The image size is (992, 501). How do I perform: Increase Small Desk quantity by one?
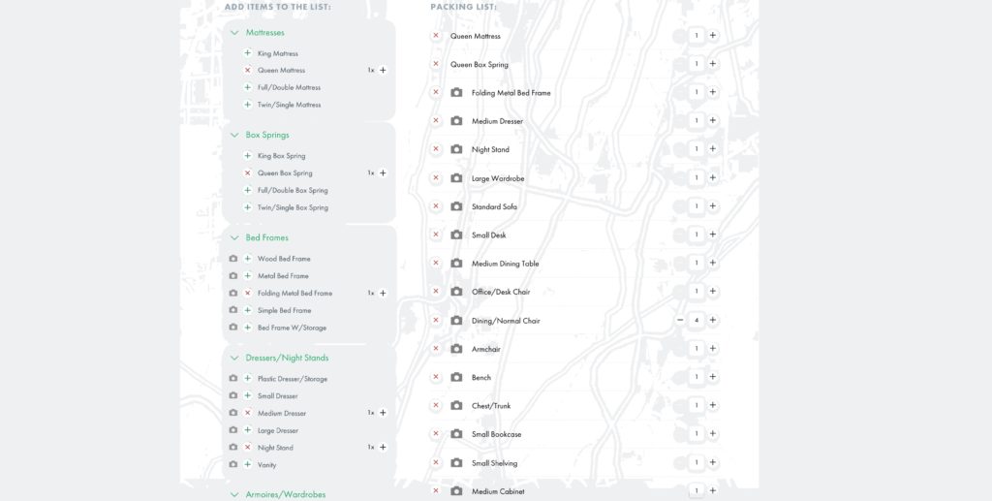(713, 235)
